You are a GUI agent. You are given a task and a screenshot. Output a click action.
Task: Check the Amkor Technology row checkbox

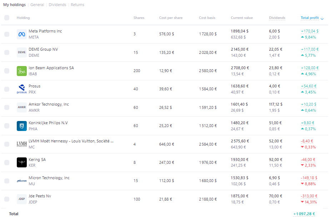pos(7,107)
